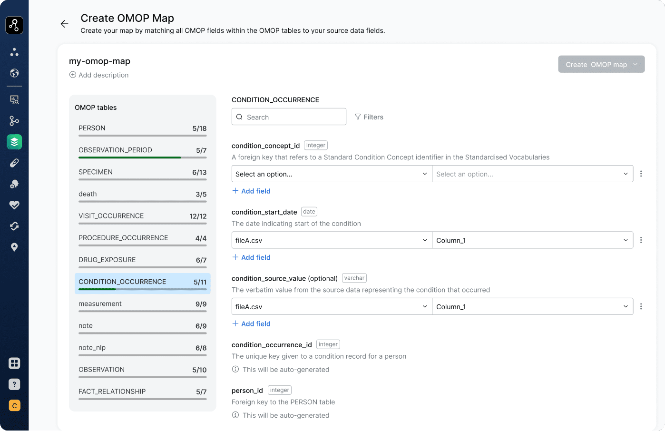The image size is (665, 431).
Task: Open the three-dots cluster sidebar icon
Action: pyautogui.click(x=14, y=52)
